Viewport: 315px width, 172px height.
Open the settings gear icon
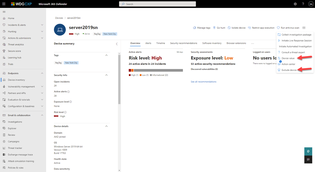(x=295, y=4)
